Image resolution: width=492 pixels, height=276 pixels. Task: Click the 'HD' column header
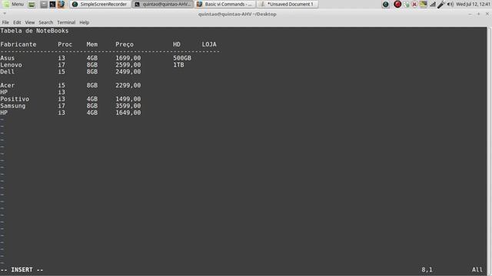pos(177,44)
